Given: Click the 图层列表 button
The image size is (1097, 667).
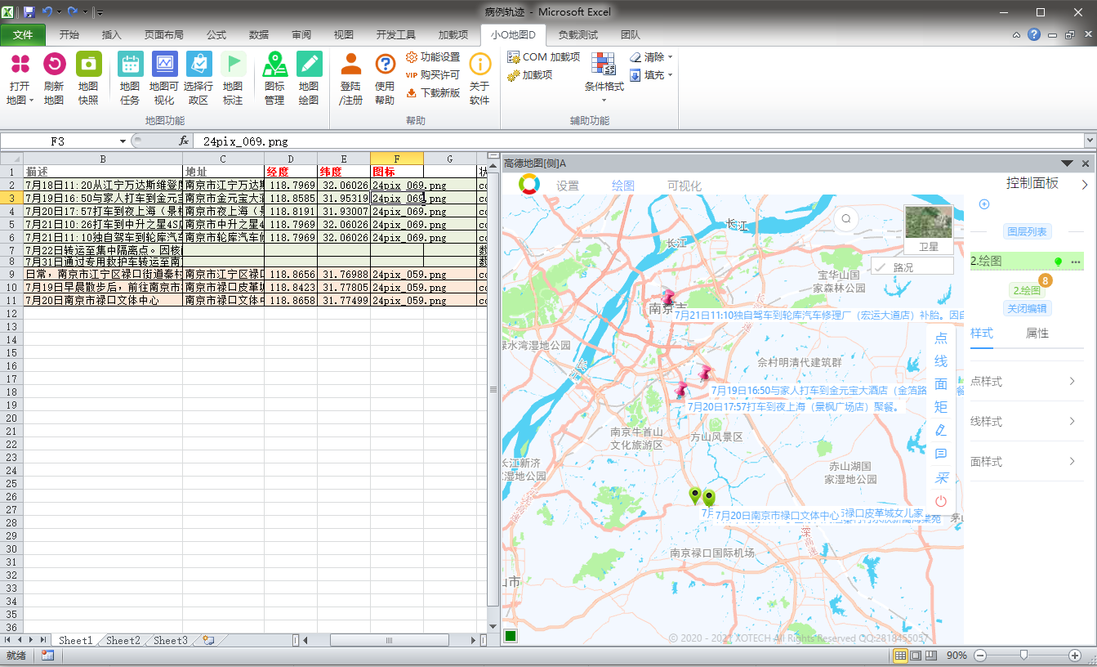Looking at the screenshot, I should (1027, 232).
